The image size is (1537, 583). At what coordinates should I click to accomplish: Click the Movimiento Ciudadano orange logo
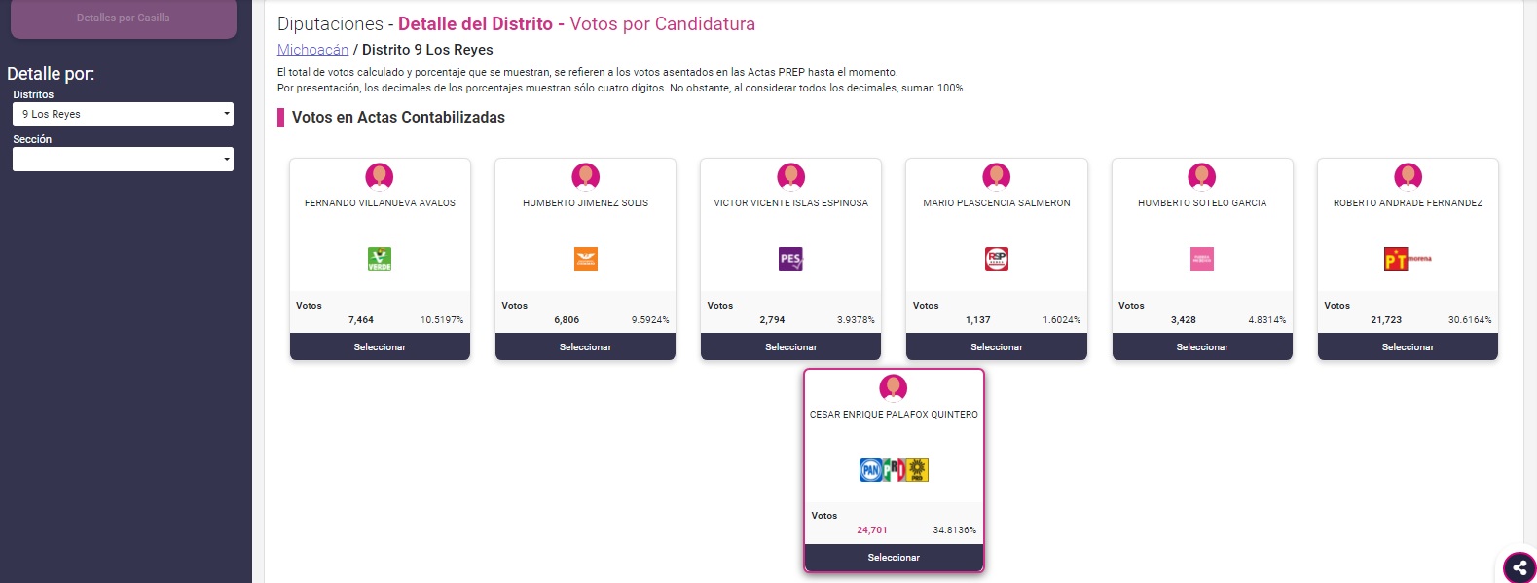click(x=585, y=259)
